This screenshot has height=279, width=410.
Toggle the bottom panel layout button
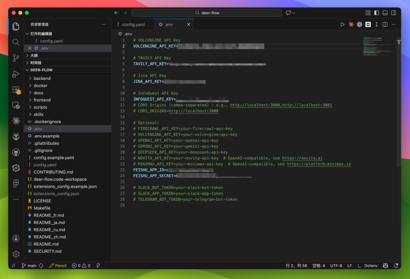(385, 13)
